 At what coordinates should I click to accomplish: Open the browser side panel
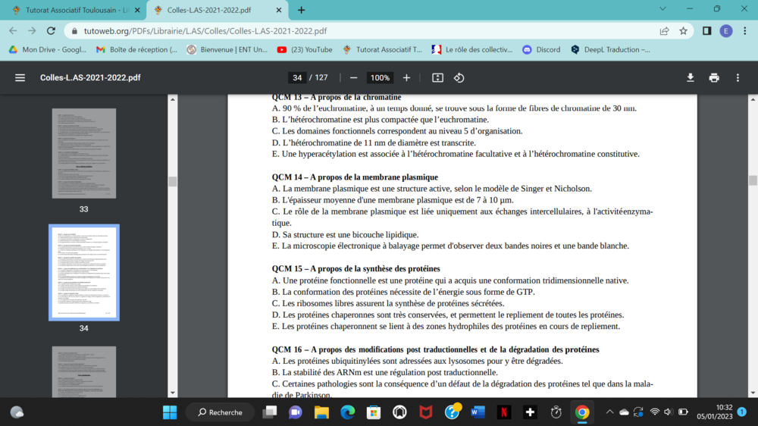[x=706, y=31]
